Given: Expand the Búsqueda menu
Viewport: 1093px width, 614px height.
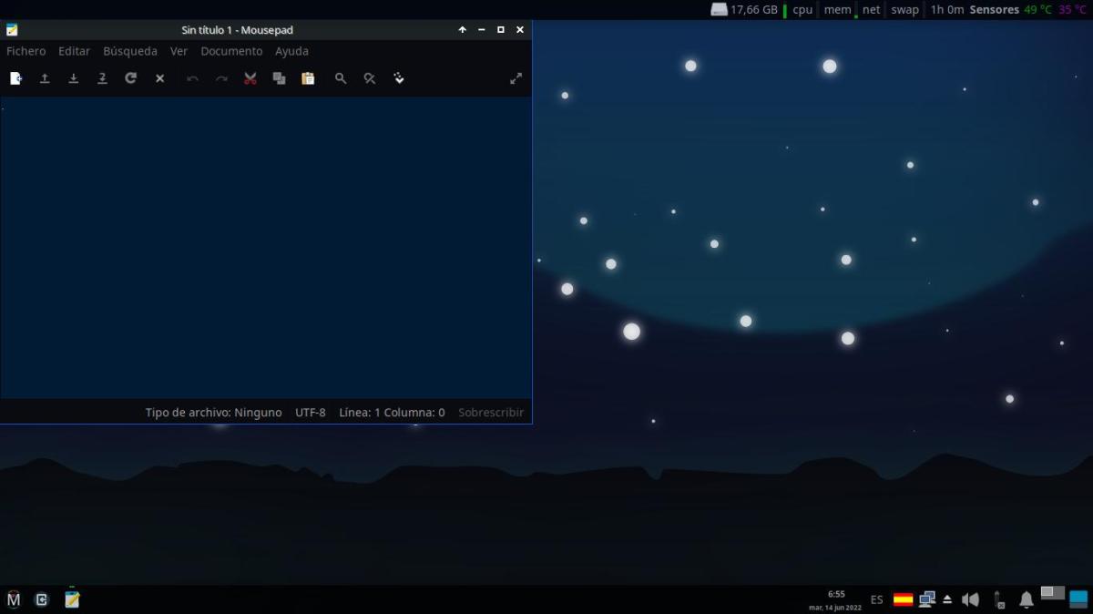Looking at the screenshot, I should (129, 52).
